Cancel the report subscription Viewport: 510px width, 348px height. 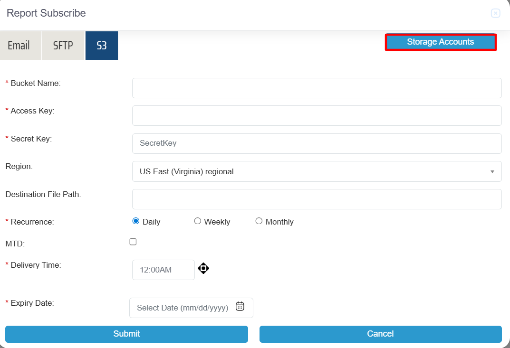380,334
